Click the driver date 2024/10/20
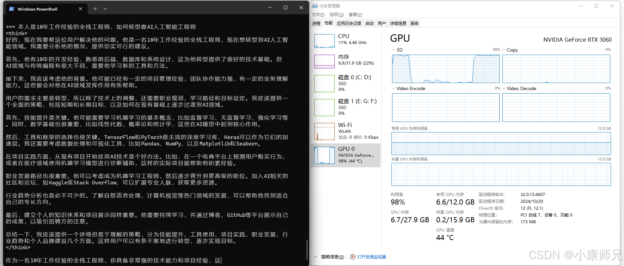The height and width of the screenshot is (266, 624). (532, 201)
